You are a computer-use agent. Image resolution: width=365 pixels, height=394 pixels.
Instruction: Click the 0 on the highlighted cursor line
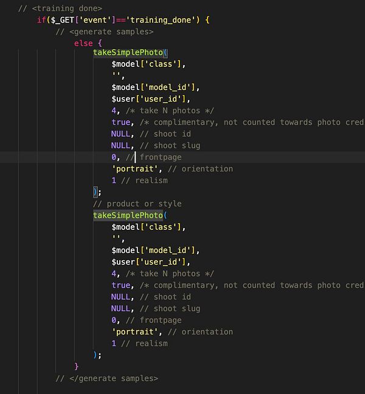114,157
